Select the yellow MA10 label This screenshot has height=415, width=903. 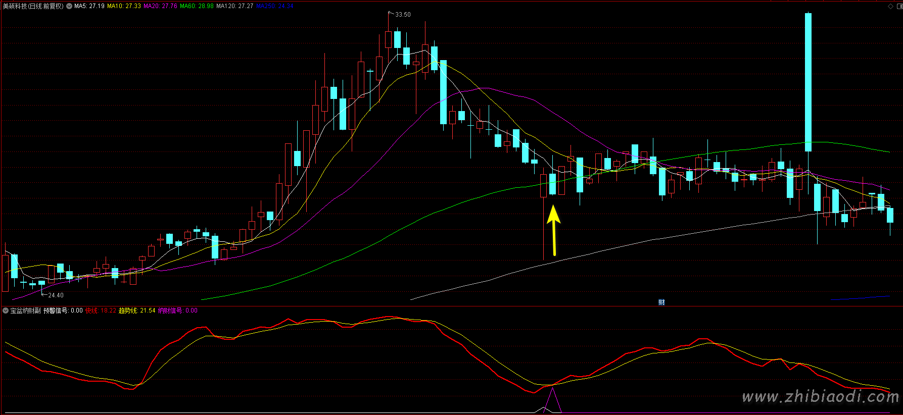tap(124, 6)
